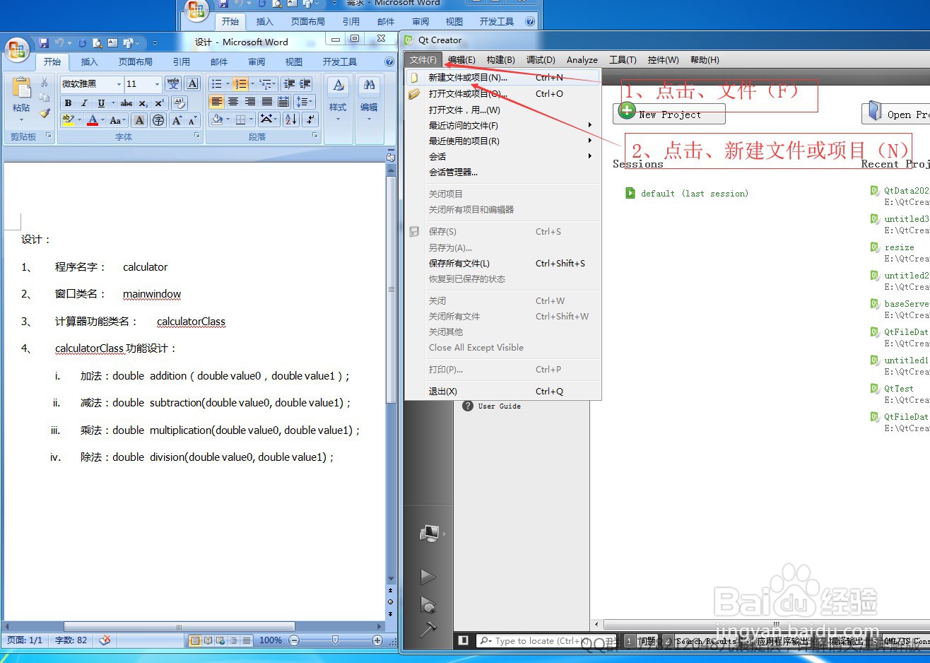This screenshot has width=930, height=663.
Task: Open the font name combo box (微软雅黑)
Action: point(91,83)
